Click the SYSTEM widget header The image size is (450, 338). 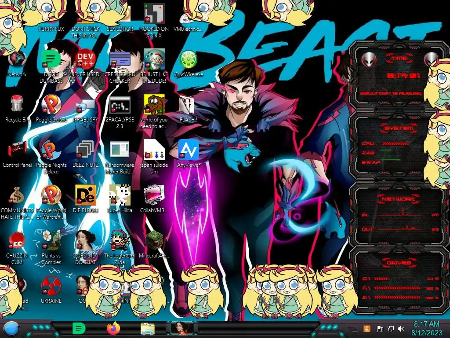click(x=399, y=128)
